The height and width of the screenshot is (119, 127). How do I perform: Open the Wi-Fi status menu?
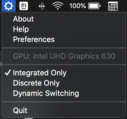pyautogui.click(x=58, y=6)
